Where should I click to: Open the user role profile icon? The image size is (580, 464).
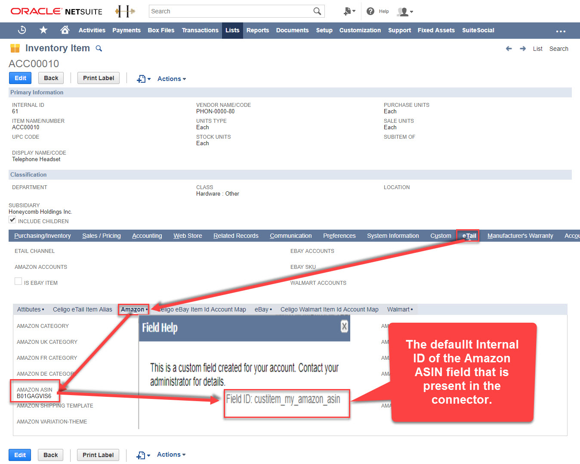405,12
